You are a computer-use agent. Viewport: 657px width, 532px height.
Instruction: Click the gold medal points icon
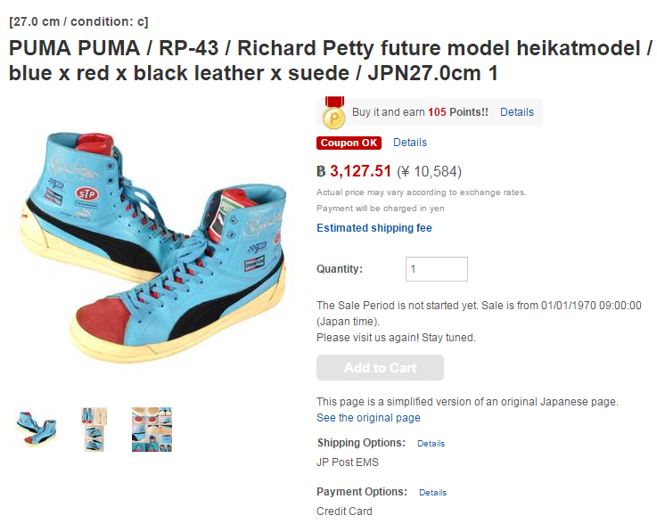coord(334,112)
